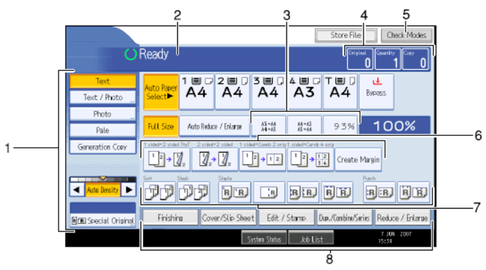
Task: Click the Quantity counter showing 1
Action: 388,59
